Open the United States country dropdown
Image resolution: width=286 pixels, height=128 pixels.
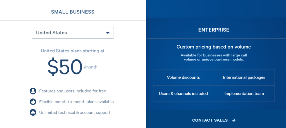[x=73, y=33]
